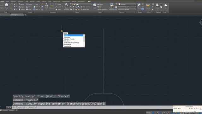This screenshot has width=202, height=114.
Task: Expand the Draw panel
Action: 6,12
